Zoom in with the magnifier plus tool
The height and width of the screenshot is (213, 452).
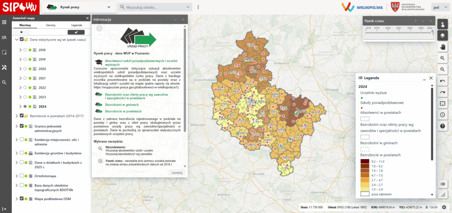click(x=442, y=58)
